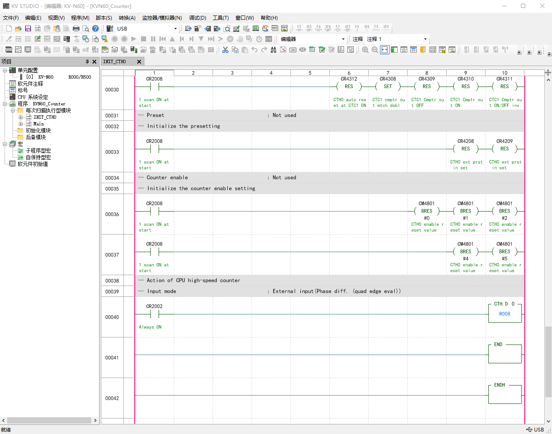Toggle the unit configuration bar icon

8,50
